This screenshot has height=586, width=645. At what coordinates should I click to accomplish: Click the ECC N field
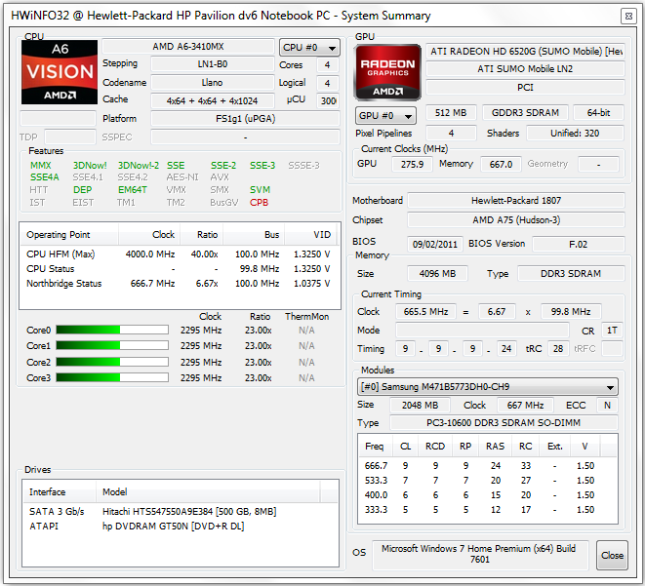608,406
